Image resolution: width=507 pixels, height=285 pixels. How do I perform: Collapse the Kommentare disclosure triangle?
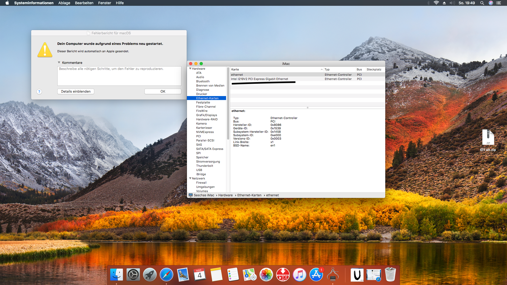tap(59, 63)
